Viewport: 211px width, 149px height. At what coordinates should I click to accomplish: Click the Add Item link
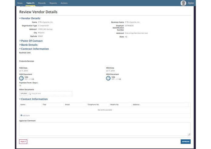[26, 116]
